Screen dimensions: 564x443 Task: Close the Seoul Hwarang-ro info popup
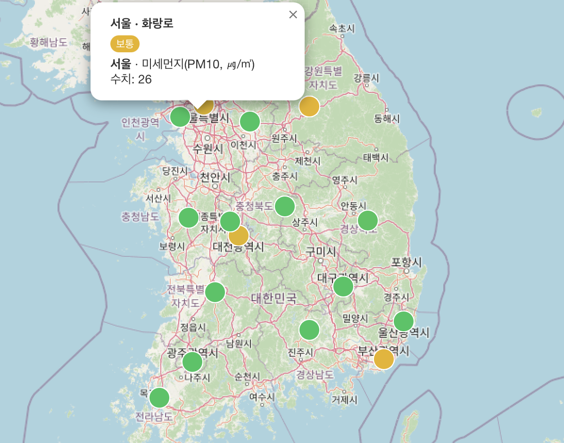293,14
